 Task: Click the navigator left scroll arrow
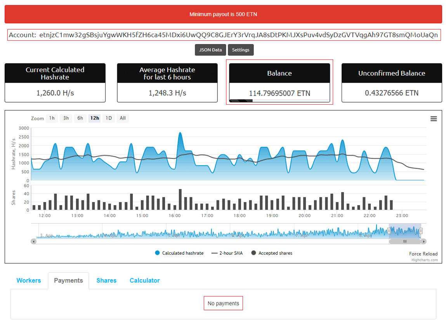(34, 242)
